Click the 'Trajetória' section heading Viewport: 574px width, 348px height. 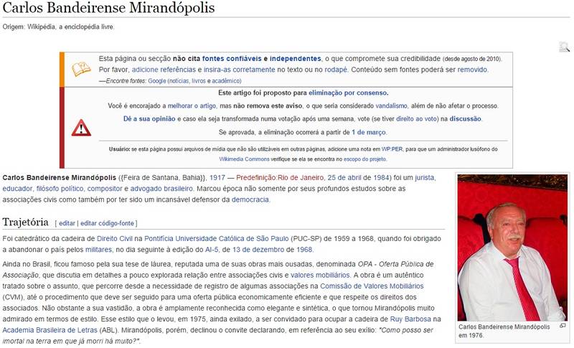[x=25, y=222]
